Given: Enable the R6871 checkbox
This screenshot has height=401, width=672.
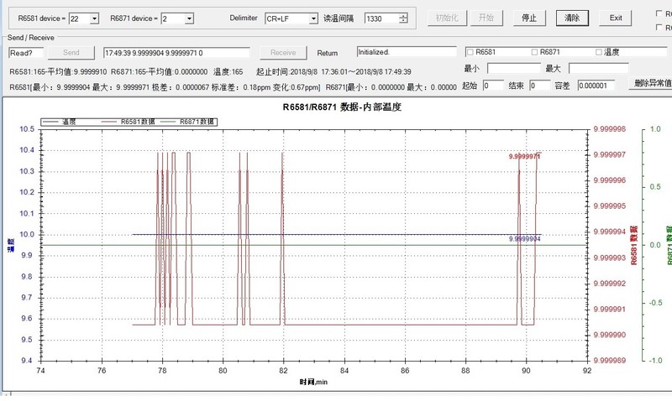Looking at the screenshot, I should click(533, 52).
